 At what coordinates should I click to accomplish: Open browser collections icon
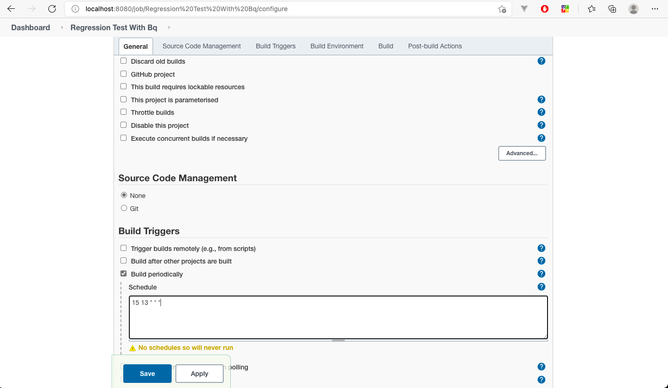coord(613,9)
